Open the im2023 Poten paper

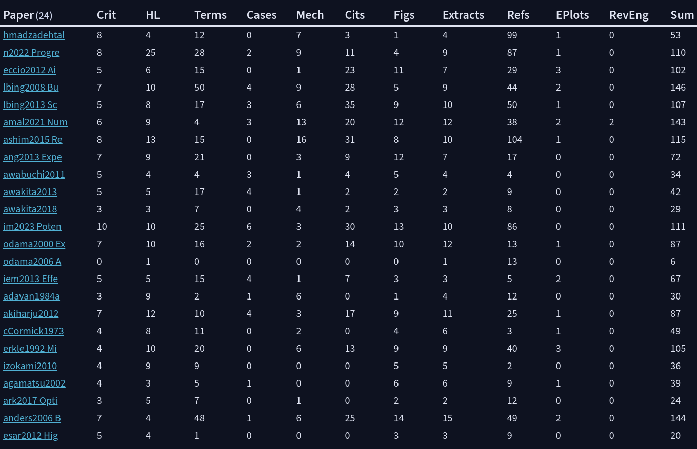coord(32,227)
